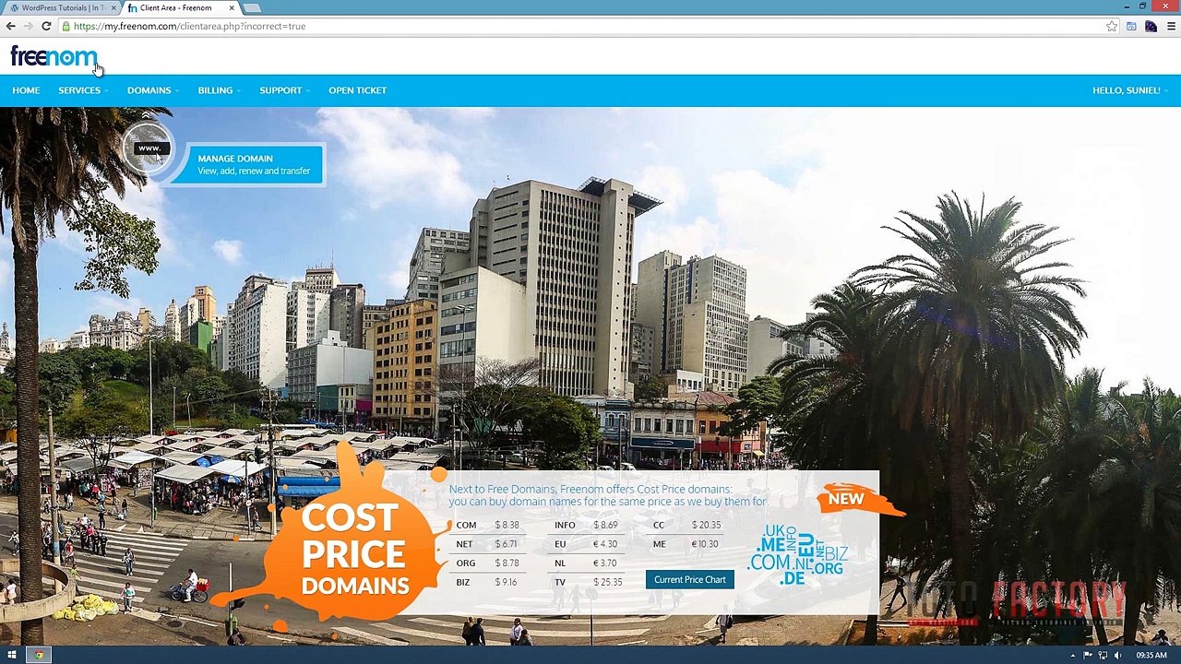The height and width of the screenshot is (664, 1181).
Task: Click the volume icon in system tray
Action: pos(1117,655)
